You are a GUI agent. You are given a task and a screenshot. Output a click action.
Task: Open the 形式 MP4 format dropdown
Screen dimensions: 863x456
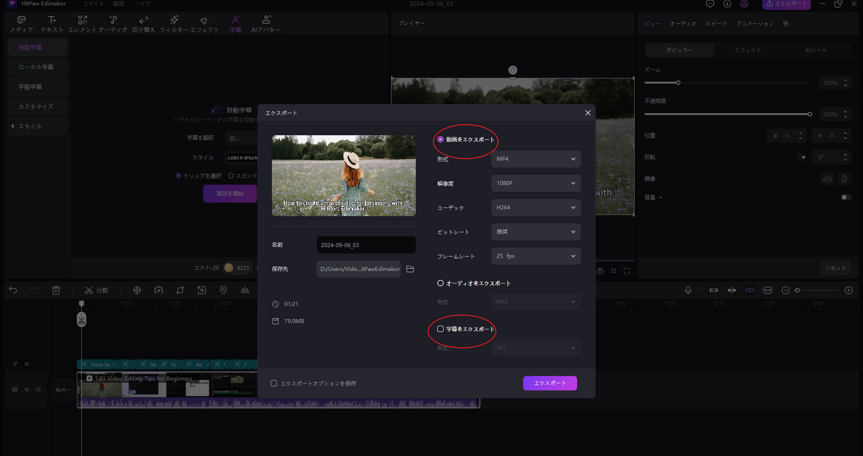click(536, 159)
